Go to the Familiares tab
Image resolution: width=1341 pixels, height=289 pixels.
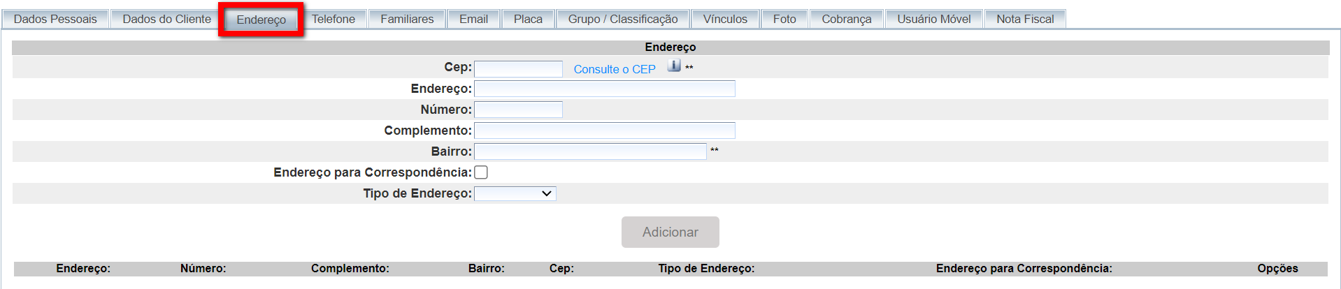(x=407, y=19)
